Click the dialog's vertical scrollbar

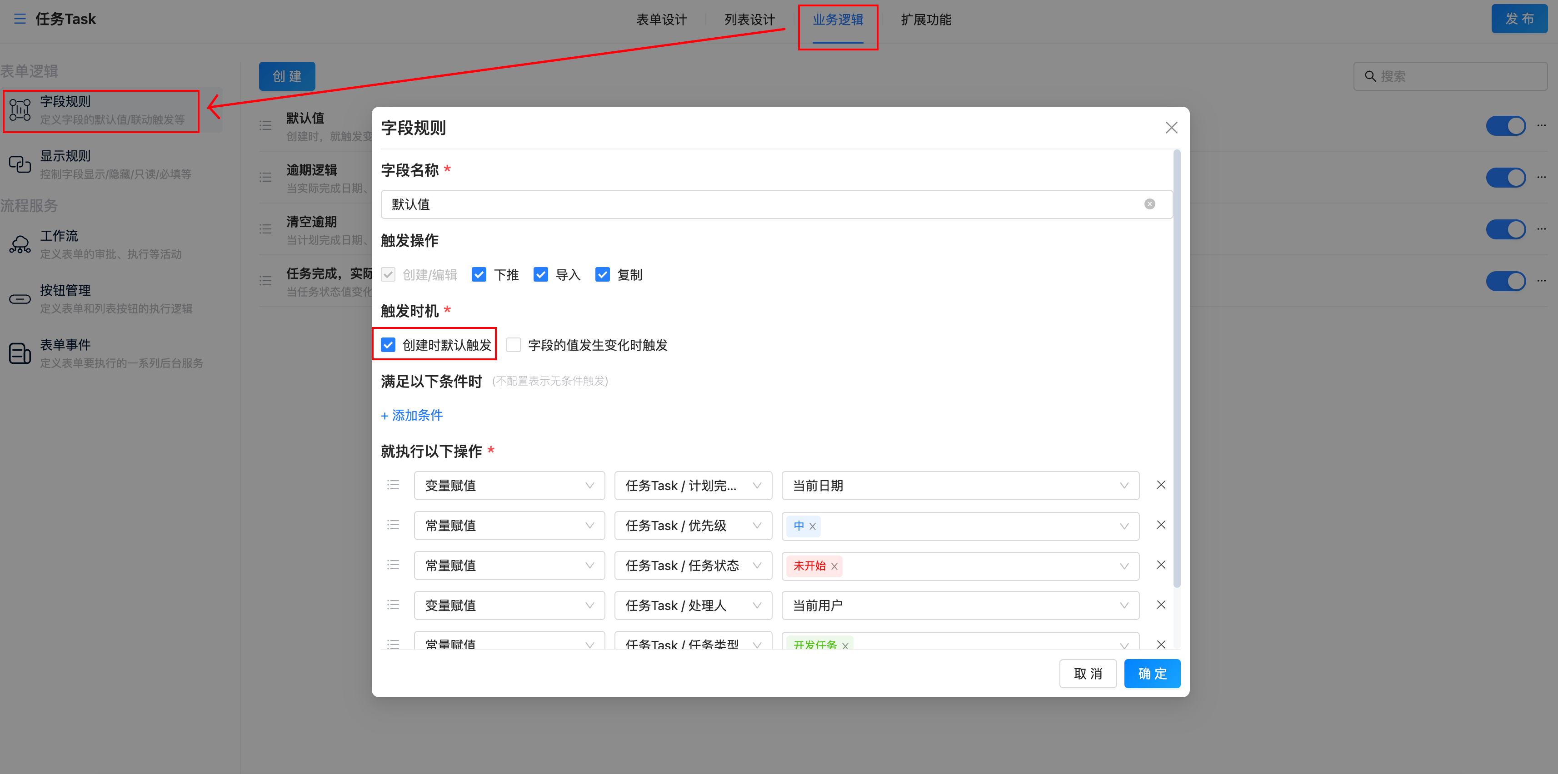point(1176,369)
